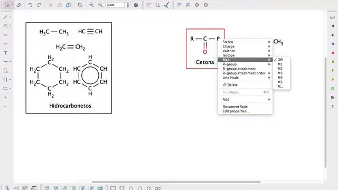Select the Text tool (T)
This screenshot has height=190, width=338.
(5, 53)
